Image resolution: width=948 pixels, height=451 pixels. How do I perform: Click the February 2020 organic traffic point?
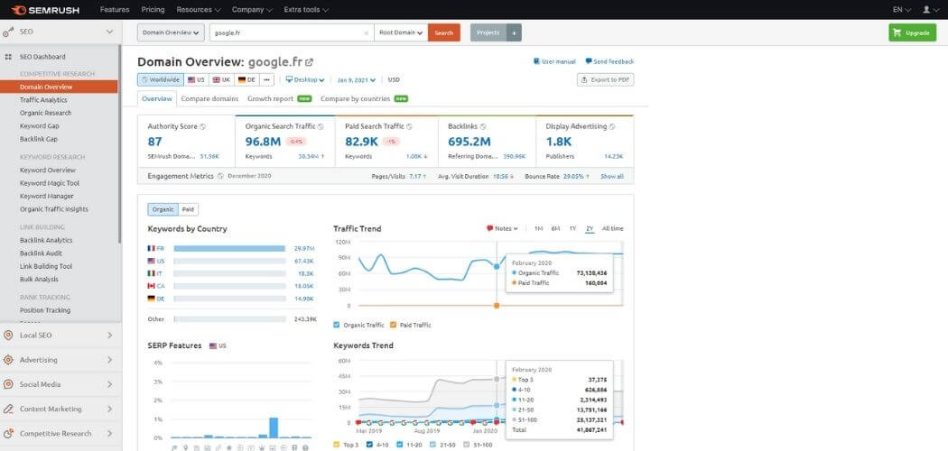pyautogui.click(x=497, y=266)
